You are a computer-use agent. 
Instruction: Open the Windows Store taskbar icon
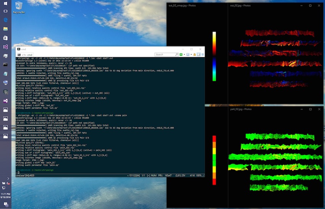point(6,38)
